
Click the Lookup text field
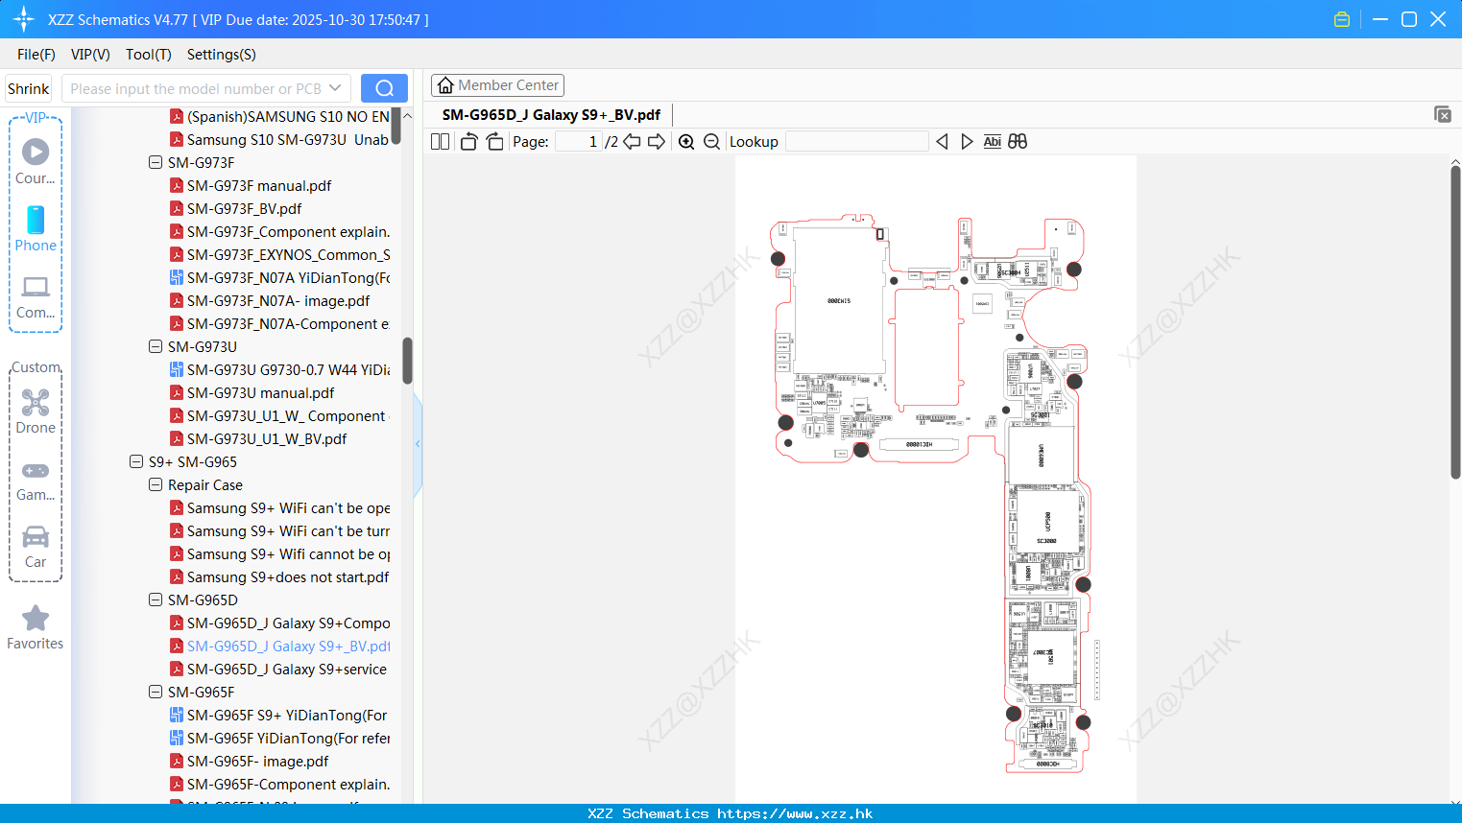pos(856,142)
